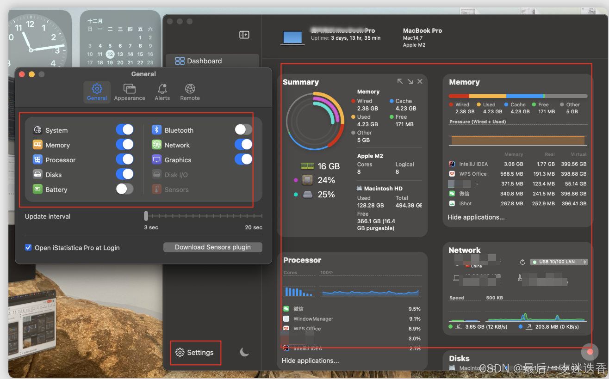609x379 pixels.
Task: Click the 25% disk icon in Summary
Action: 308,195
